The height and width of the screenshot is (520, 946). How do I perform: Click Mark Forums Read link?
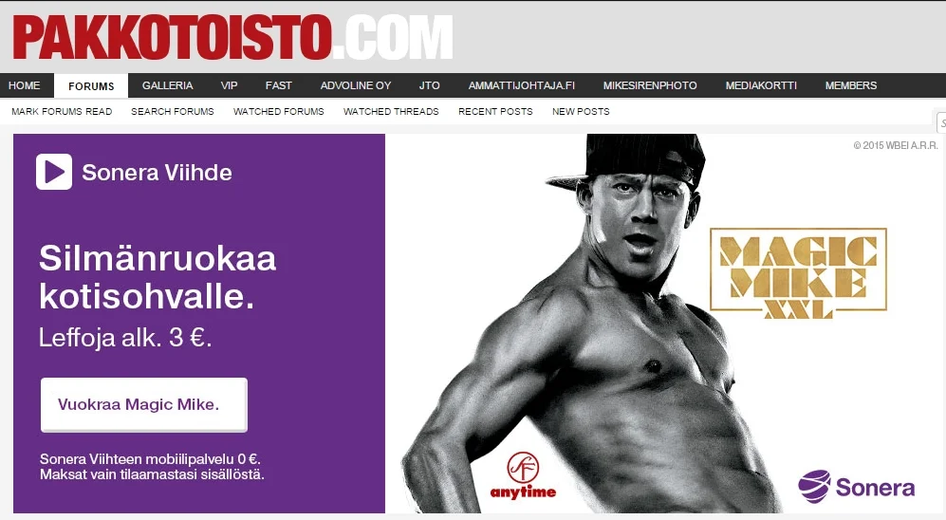[x=62, y=112]
